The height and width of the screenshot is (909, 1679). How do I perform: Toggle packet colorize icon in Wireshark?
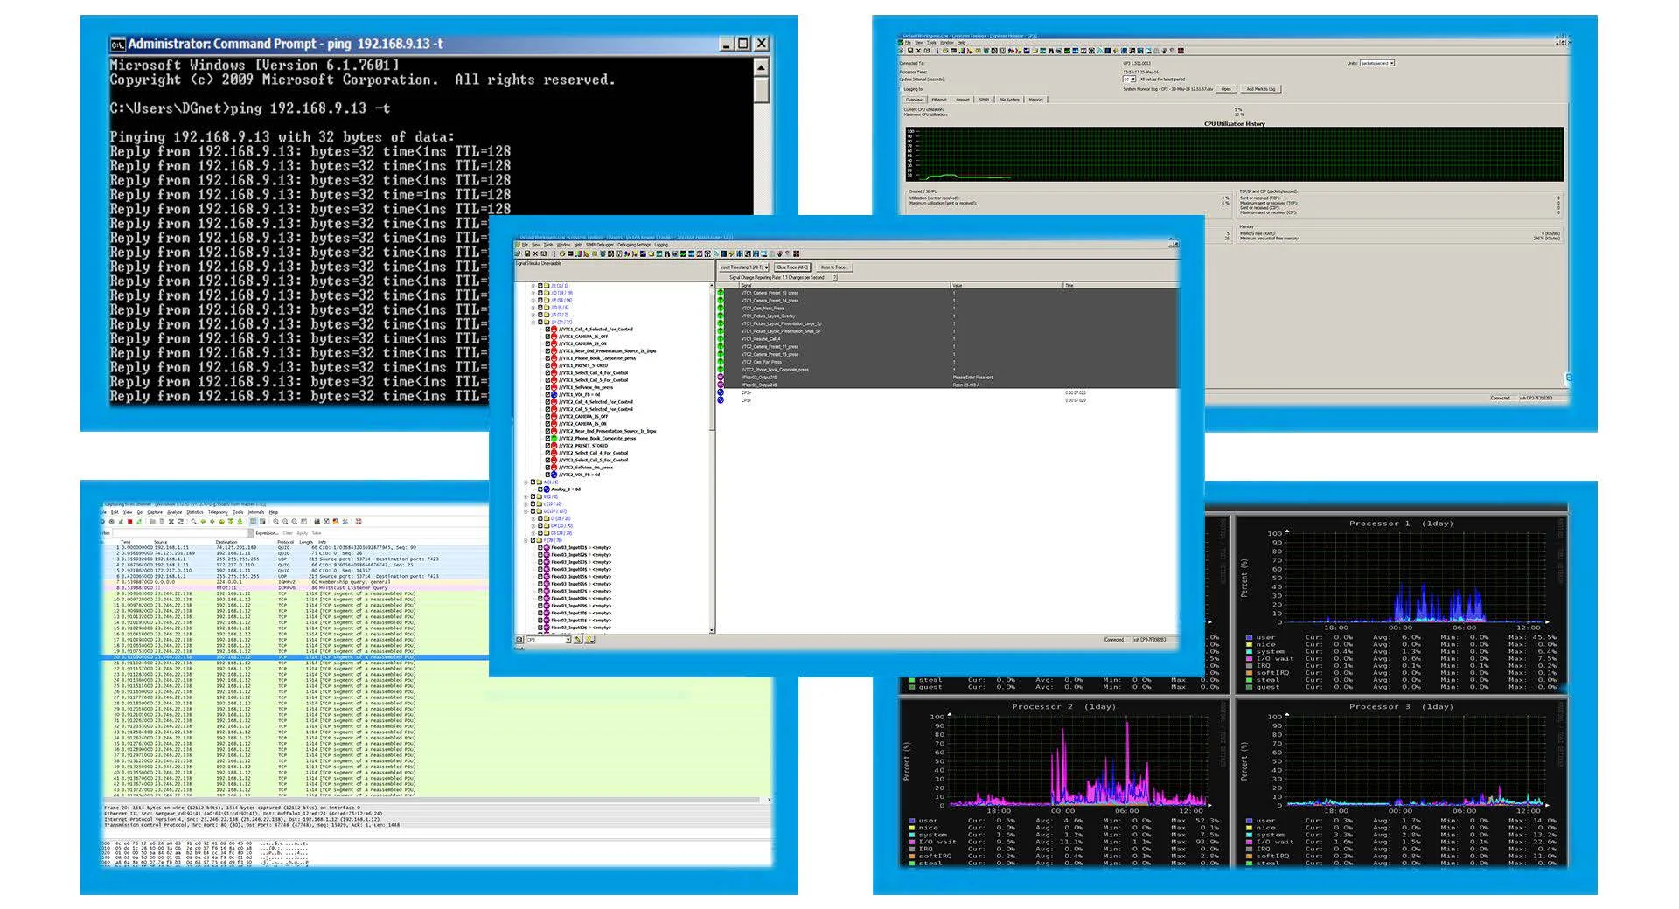(x=254, y=522)
